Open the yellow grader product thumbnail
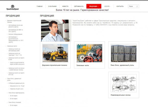Image resolution: width=148 pixels, height=107 pixels. click(x=55, y=53)
